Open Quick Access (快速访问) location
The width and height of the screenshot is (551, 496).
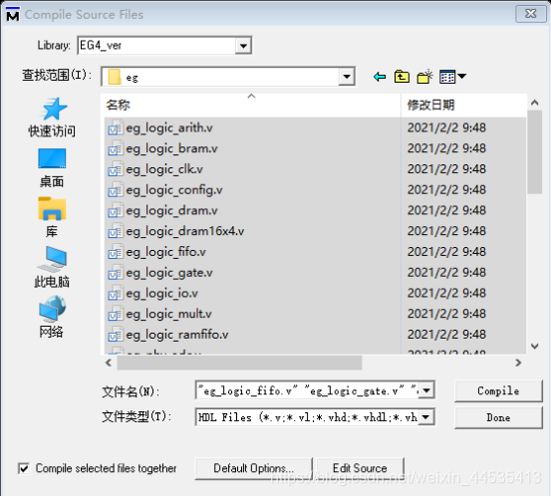(x=52, y=118)
